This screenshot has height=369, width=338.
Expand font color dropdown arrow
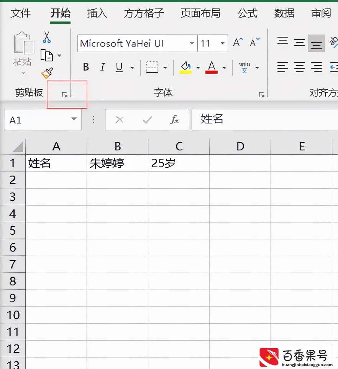[224, 68]
